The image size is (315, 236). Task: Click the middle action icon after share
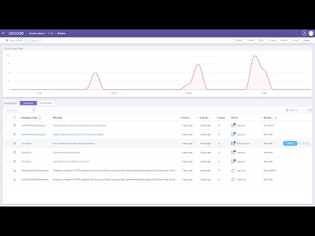304,144
